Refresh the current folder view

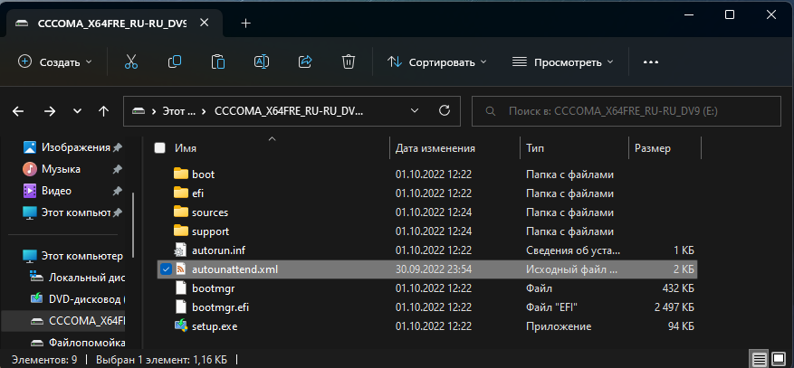pyautogui.click(x=445, y=110)
